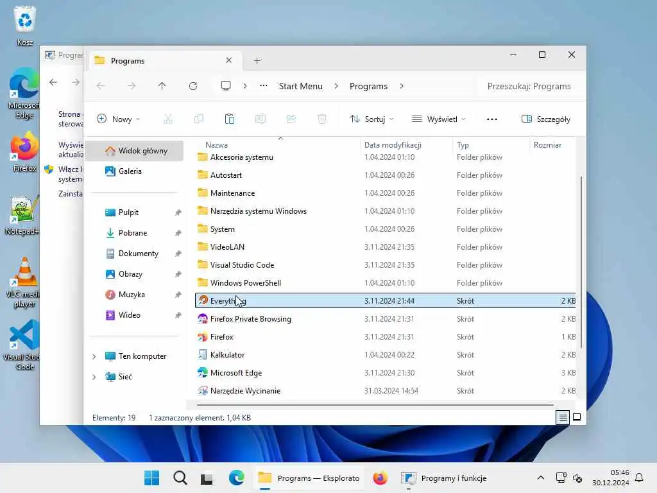
Task: Expand Ten komputer tree node
Action: [x=94, y=356]
